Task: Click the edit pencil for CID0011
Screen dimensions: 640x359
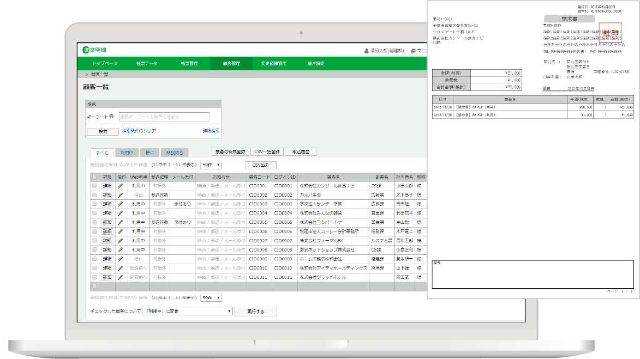Action: tap(121, 277)
